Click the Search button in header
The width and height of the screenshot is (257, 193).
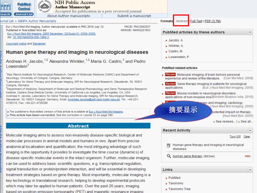[5, 14]
